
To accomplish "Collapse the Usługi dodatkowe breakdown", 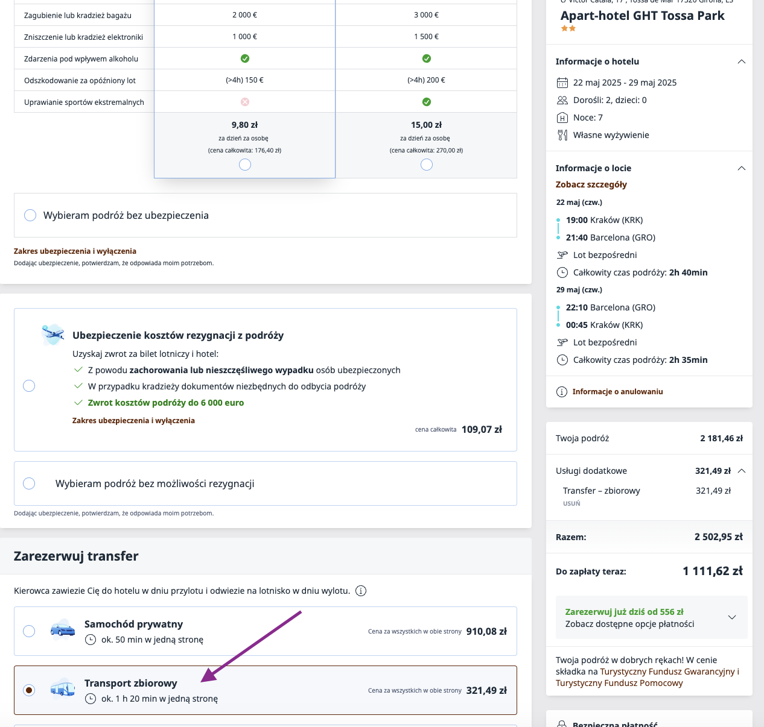I will (742, 471).
